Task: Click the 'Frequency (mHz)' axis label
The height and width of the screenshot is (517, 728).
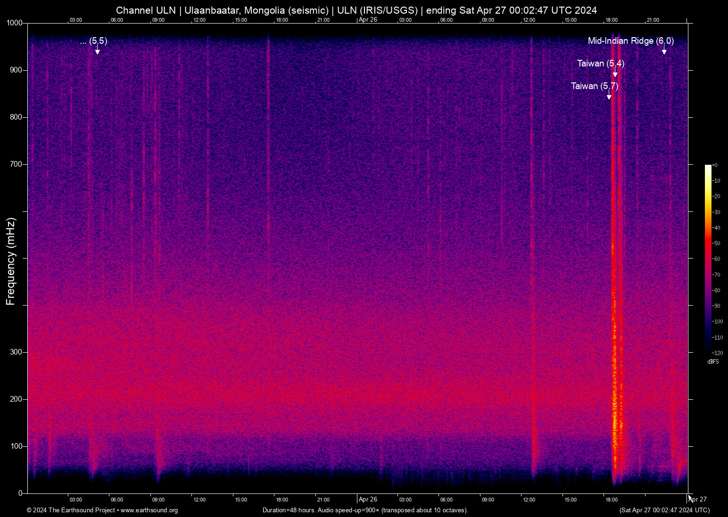Action: [x=11, y=261]
